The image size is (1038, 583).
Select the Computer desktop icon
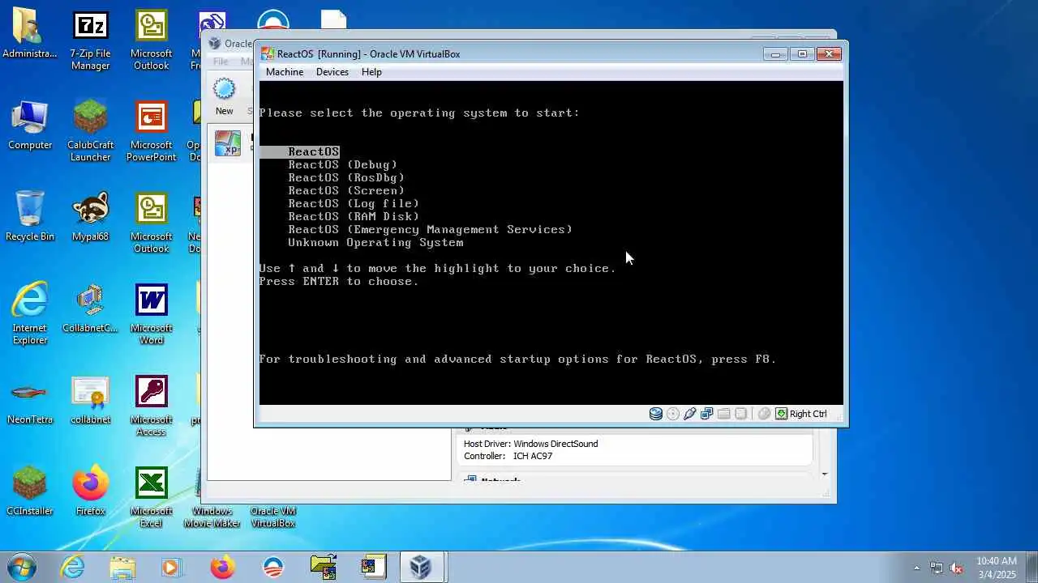click(x=30, y=126)
